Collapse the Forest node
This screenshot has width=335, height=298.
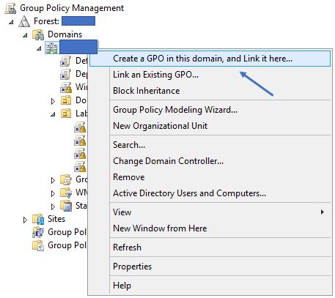pos(11,22)
